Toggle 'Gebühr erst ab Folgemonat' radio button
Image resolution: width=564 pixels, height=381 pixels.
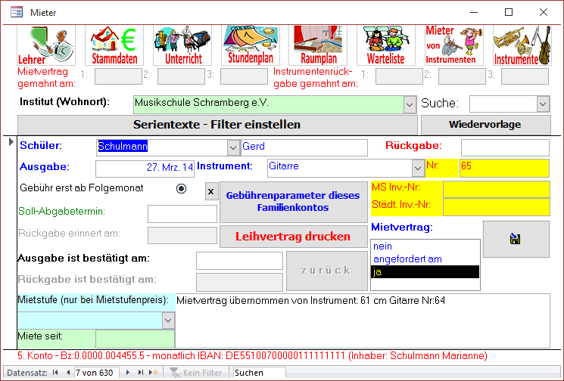181,189
